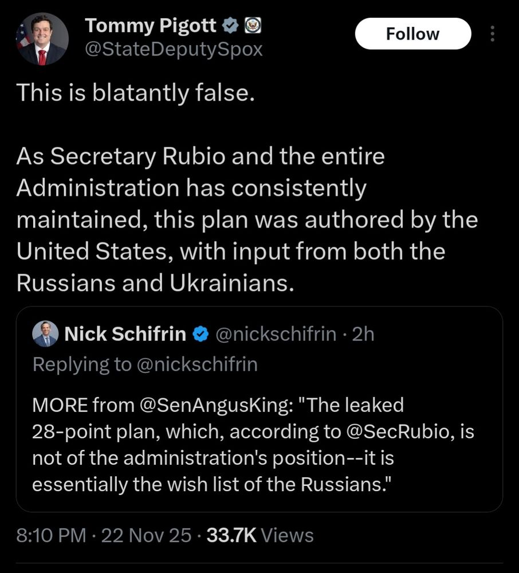519x573 pixels.
Task: Click the verified checkmark next to Nick Schifrin
Action: [200, 335]
